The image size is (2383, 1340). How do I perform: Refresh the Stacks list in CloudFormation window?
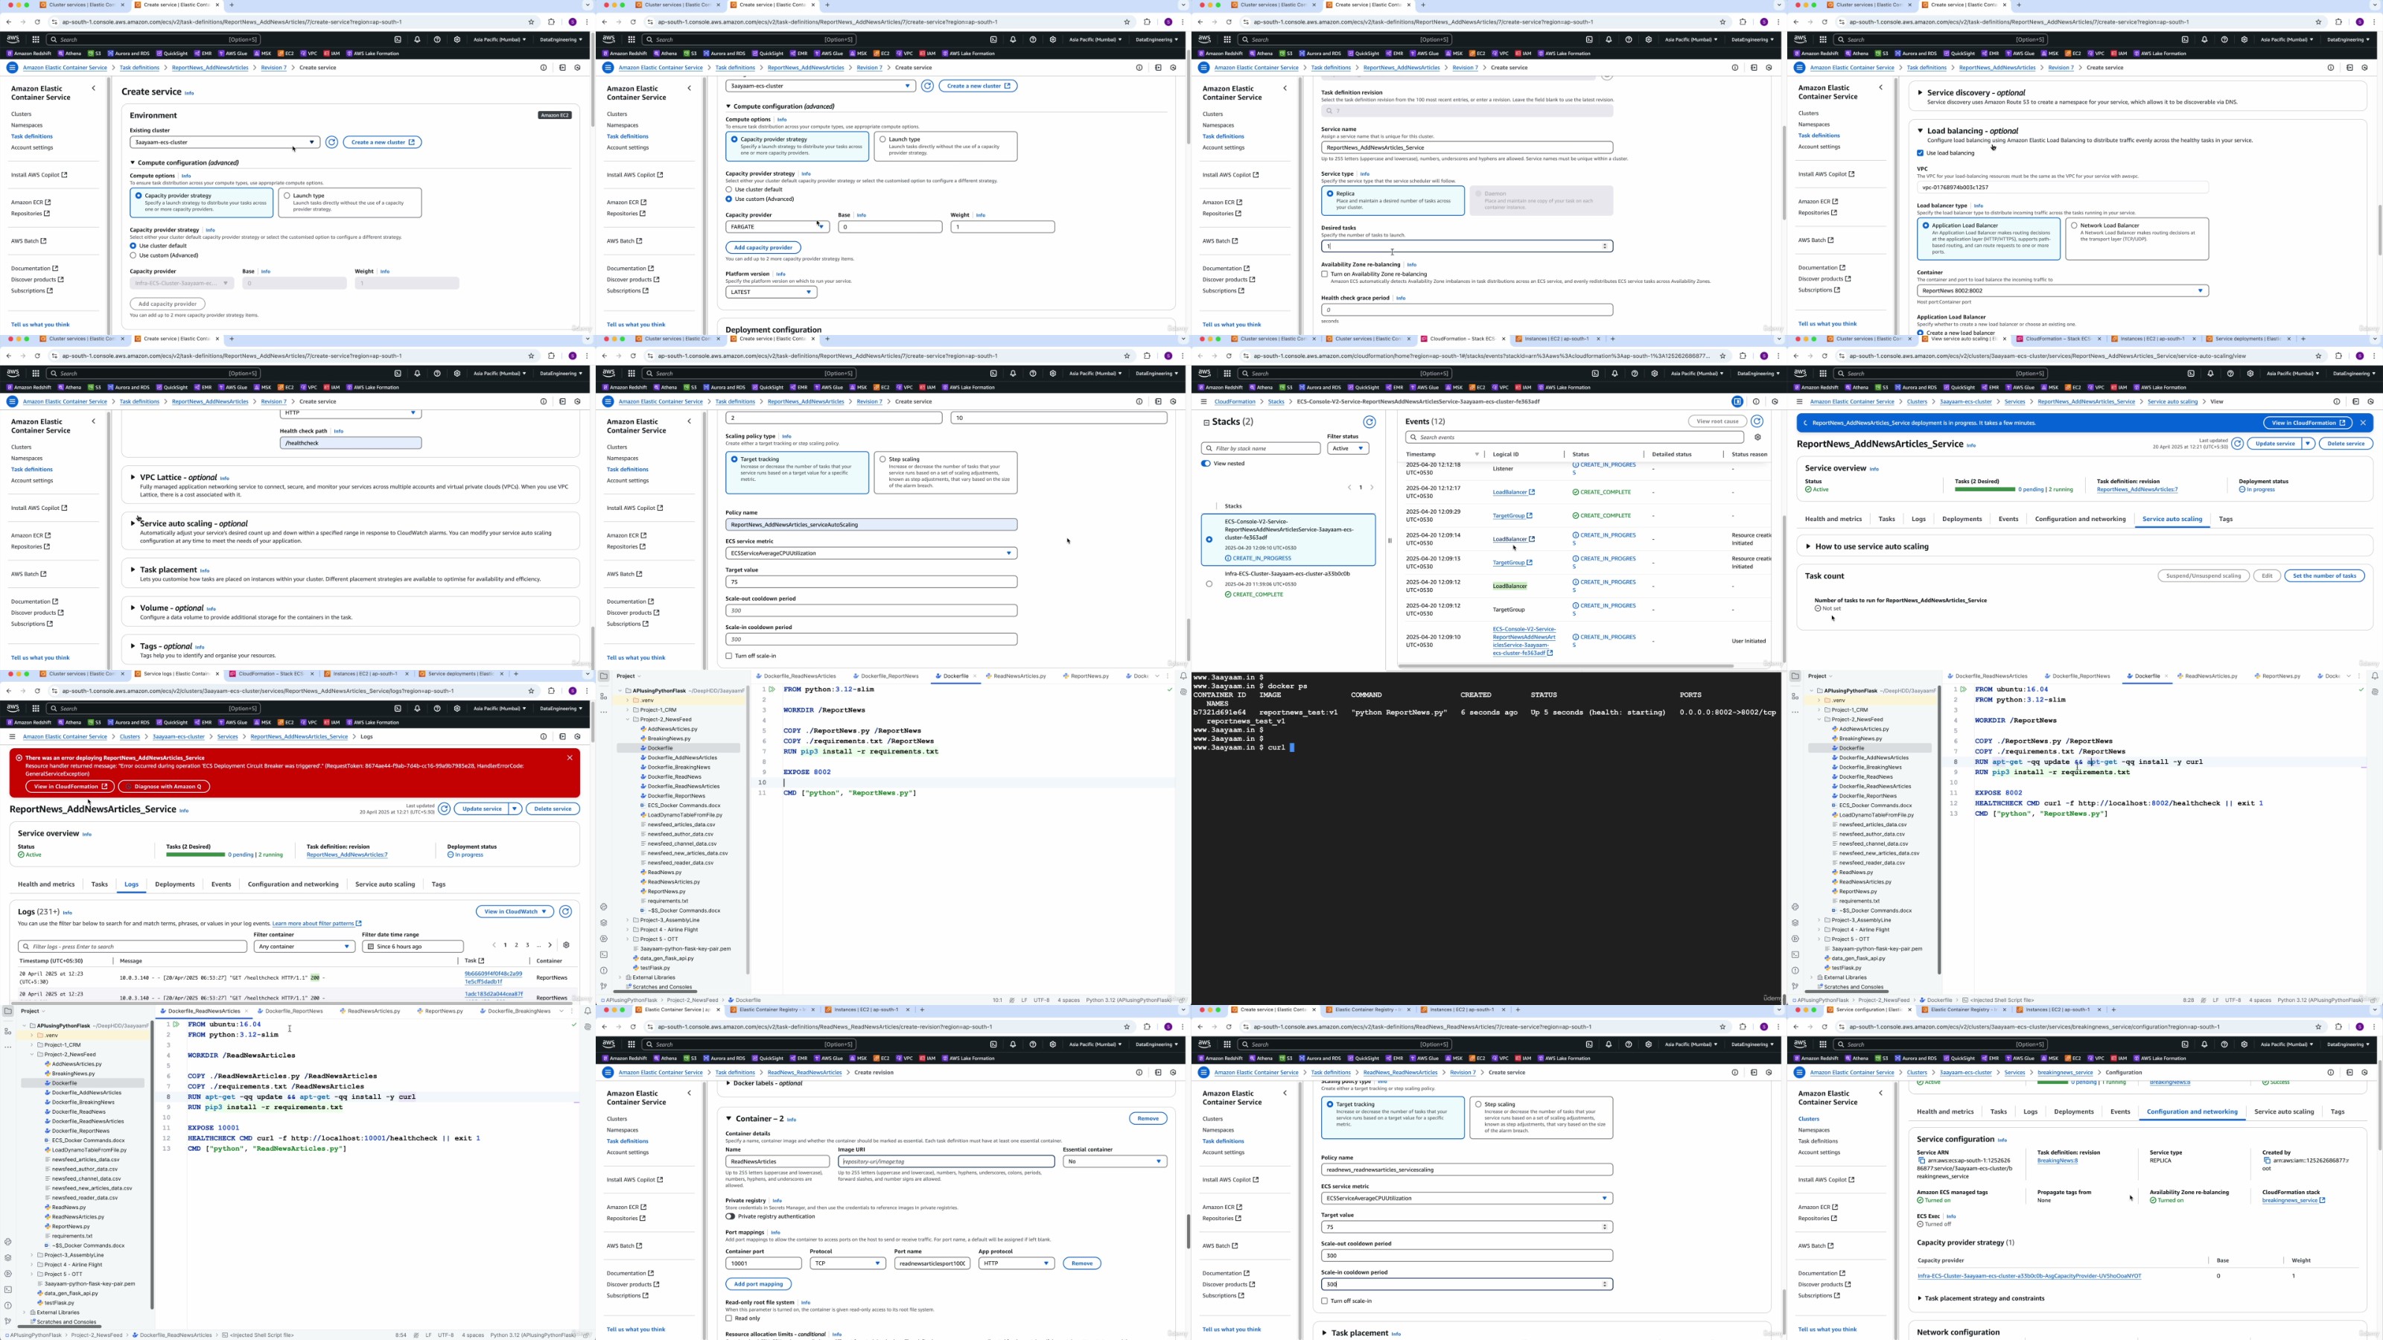click(1369, 421)
